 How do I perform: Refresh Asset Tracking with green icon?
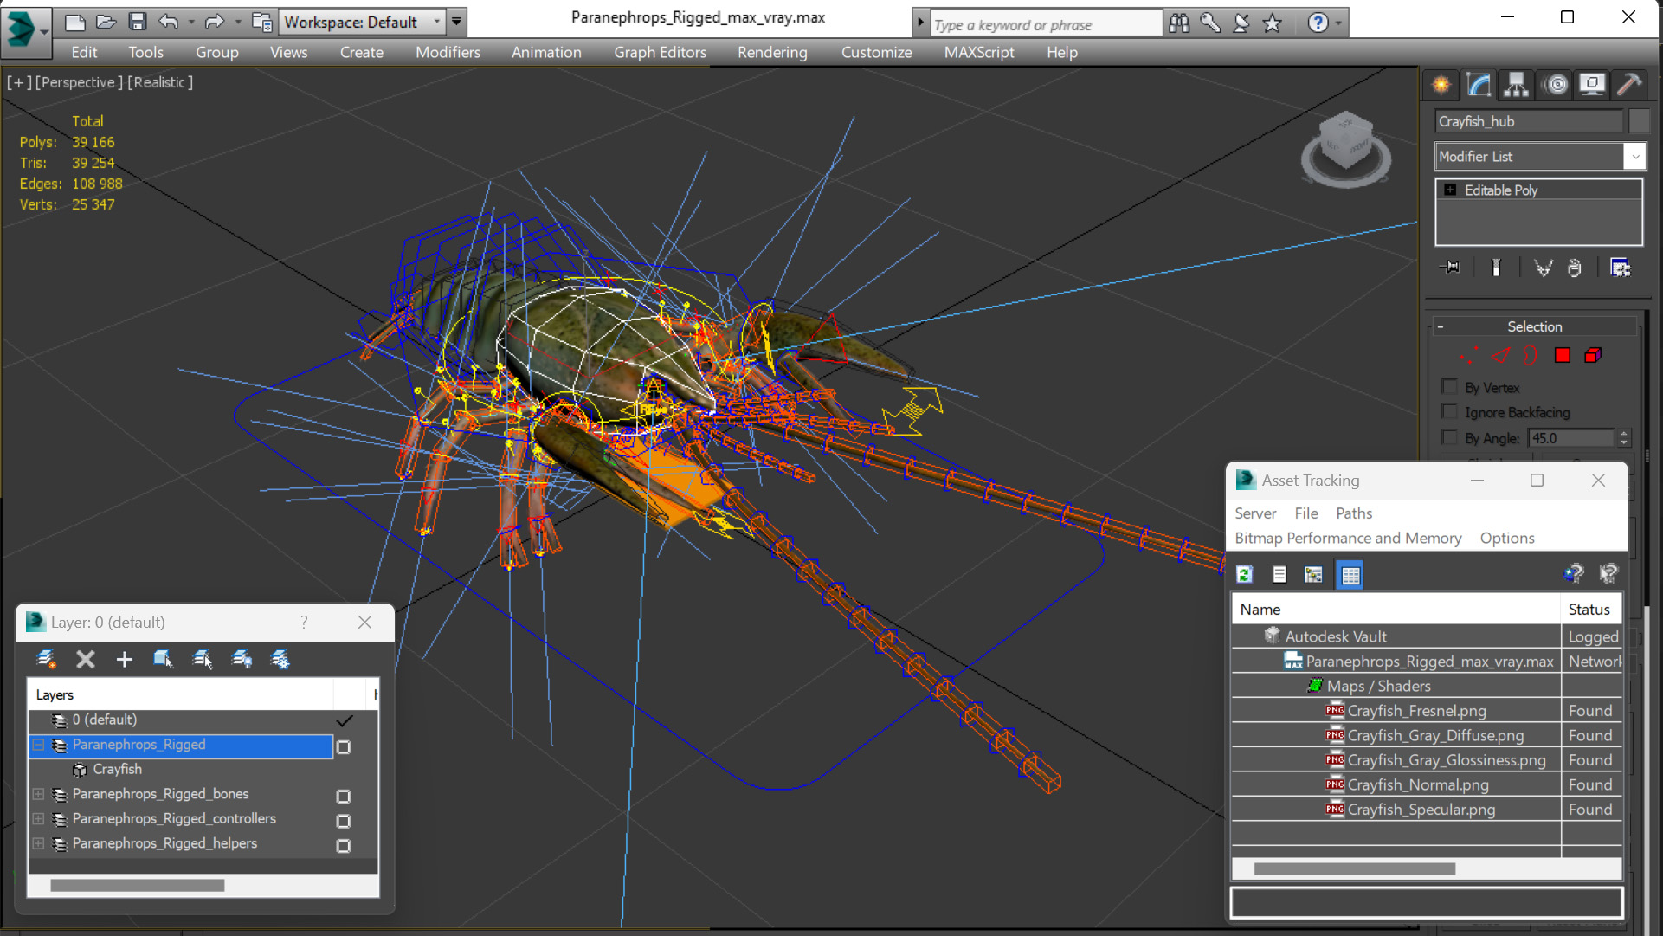tap(1245, 574)
